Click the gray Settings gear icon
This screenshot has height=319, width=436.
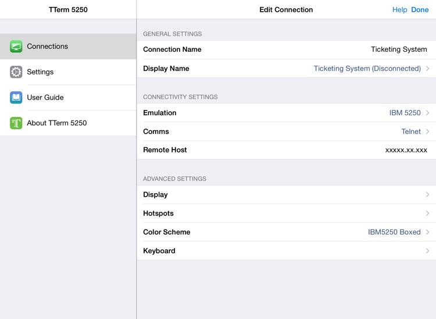click(16, 72)
